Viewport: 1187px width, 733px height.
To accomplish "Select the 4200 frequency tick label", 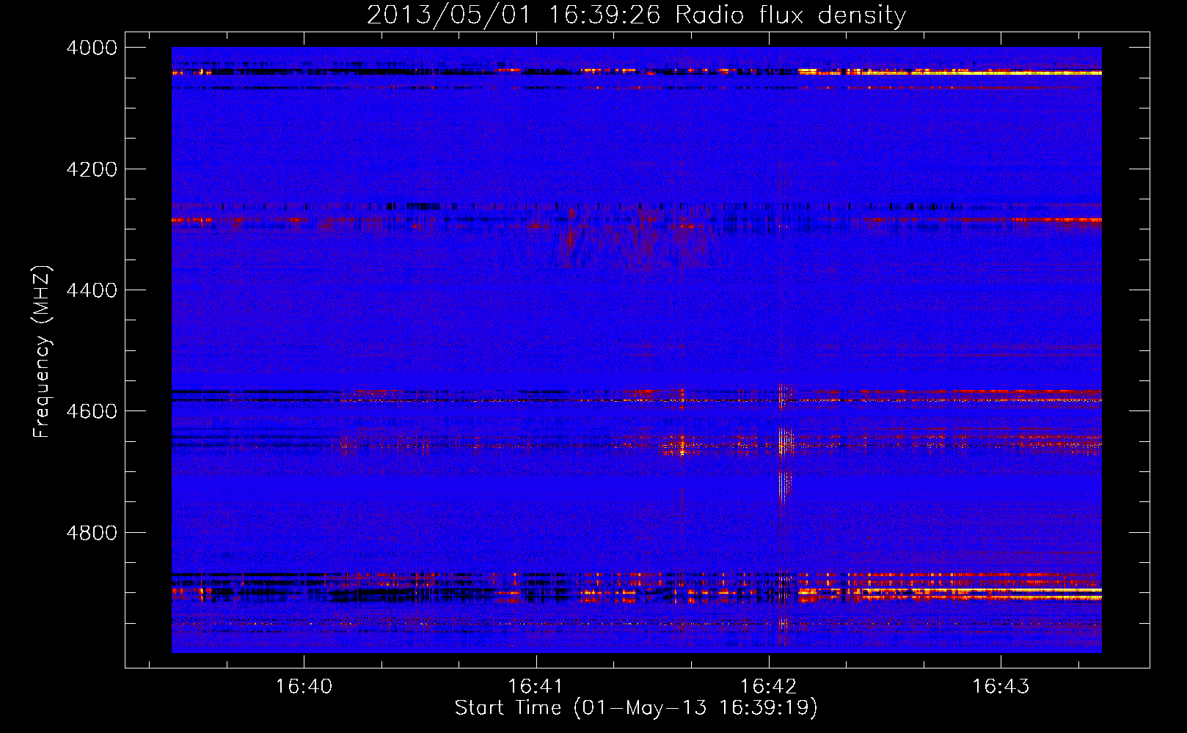I will click(92, 169).
